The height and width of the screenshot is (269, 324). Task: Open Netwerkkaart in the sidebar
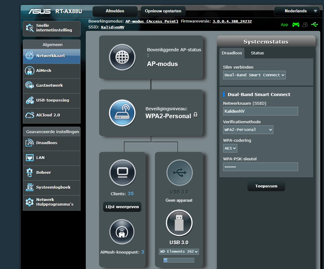click(x=52, y=56)
